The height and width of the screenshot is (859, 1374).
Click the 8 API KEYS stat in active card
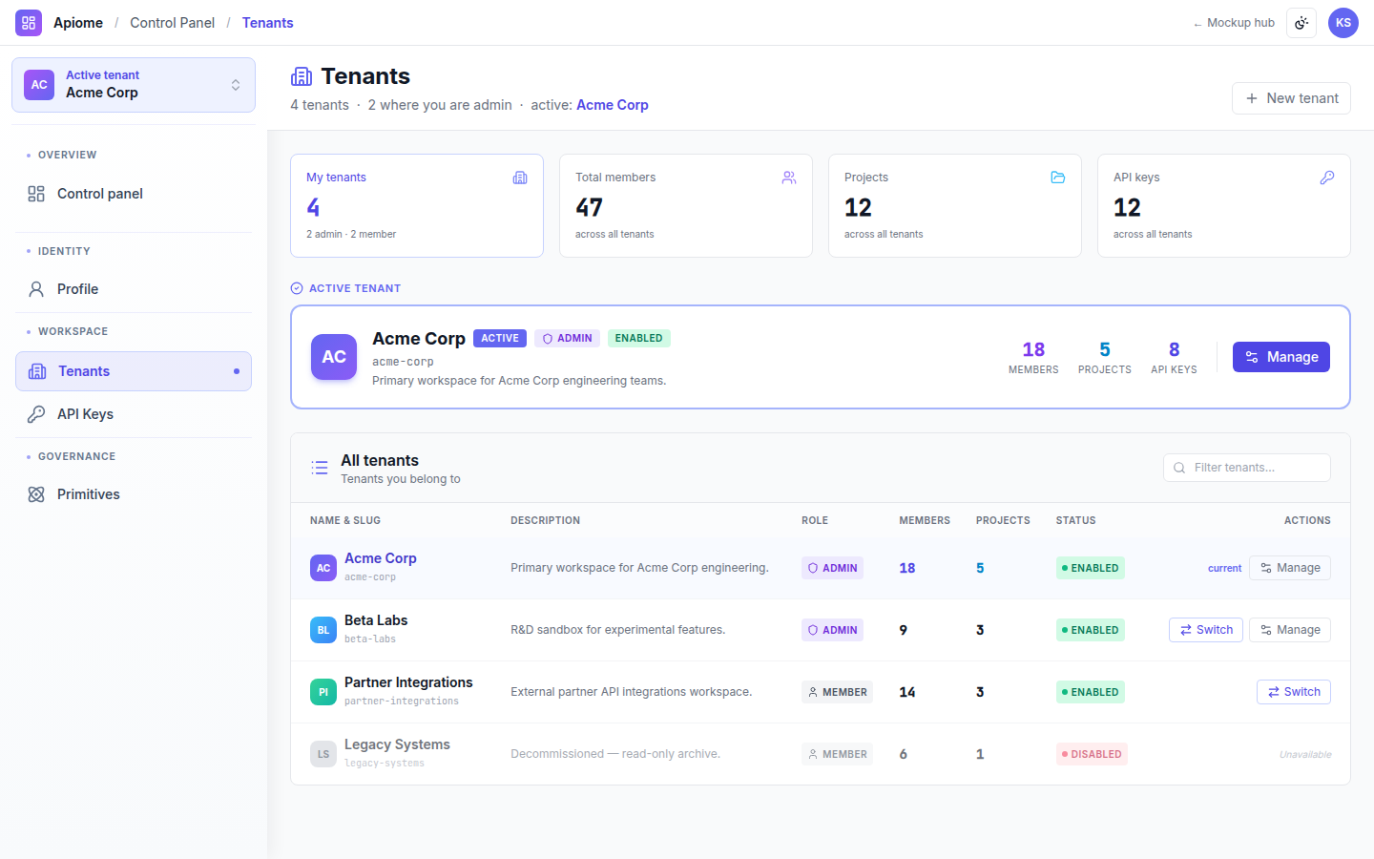tap(1174, 357)
